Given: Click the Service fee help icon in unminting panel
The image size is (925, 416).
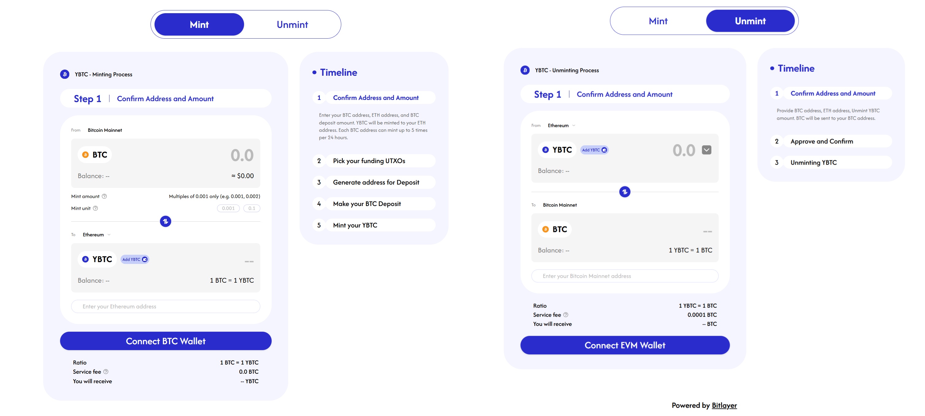Looking at the screenshot, I should pyautogui.click(x=566, y=315).
